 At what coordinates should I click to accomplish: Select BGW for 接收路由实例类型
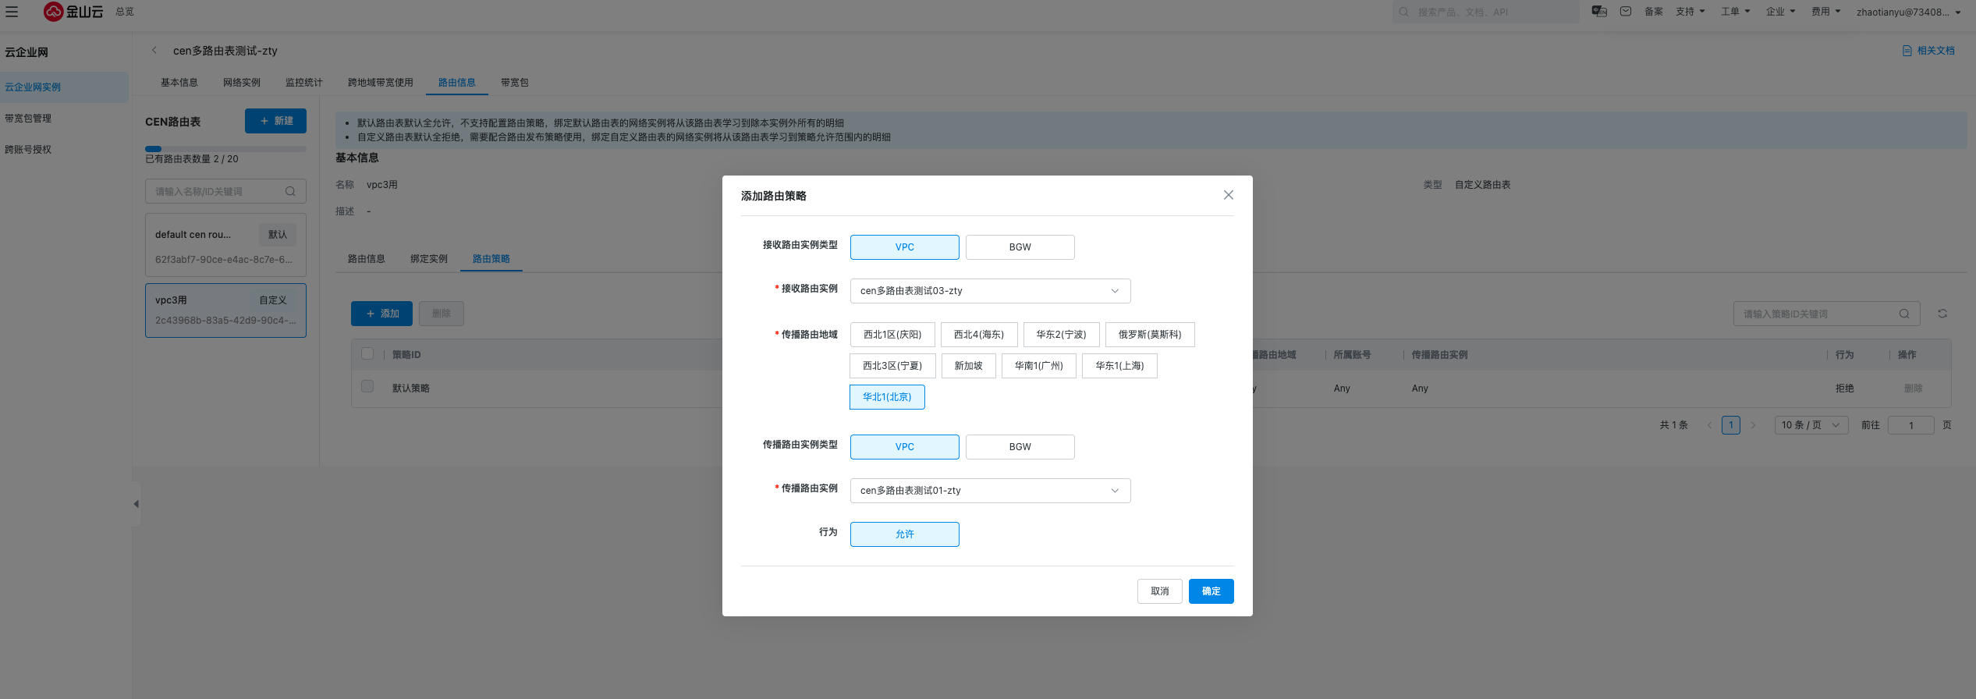(1020, 247)
